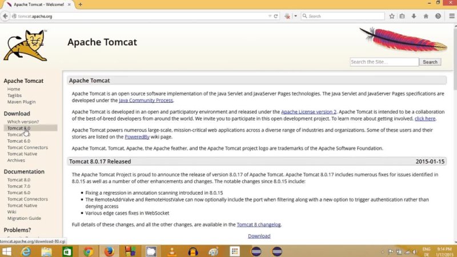This screenshot has width=457, height=257.
Task: Open Migration Guide link
Action: (x=24, y=218)
